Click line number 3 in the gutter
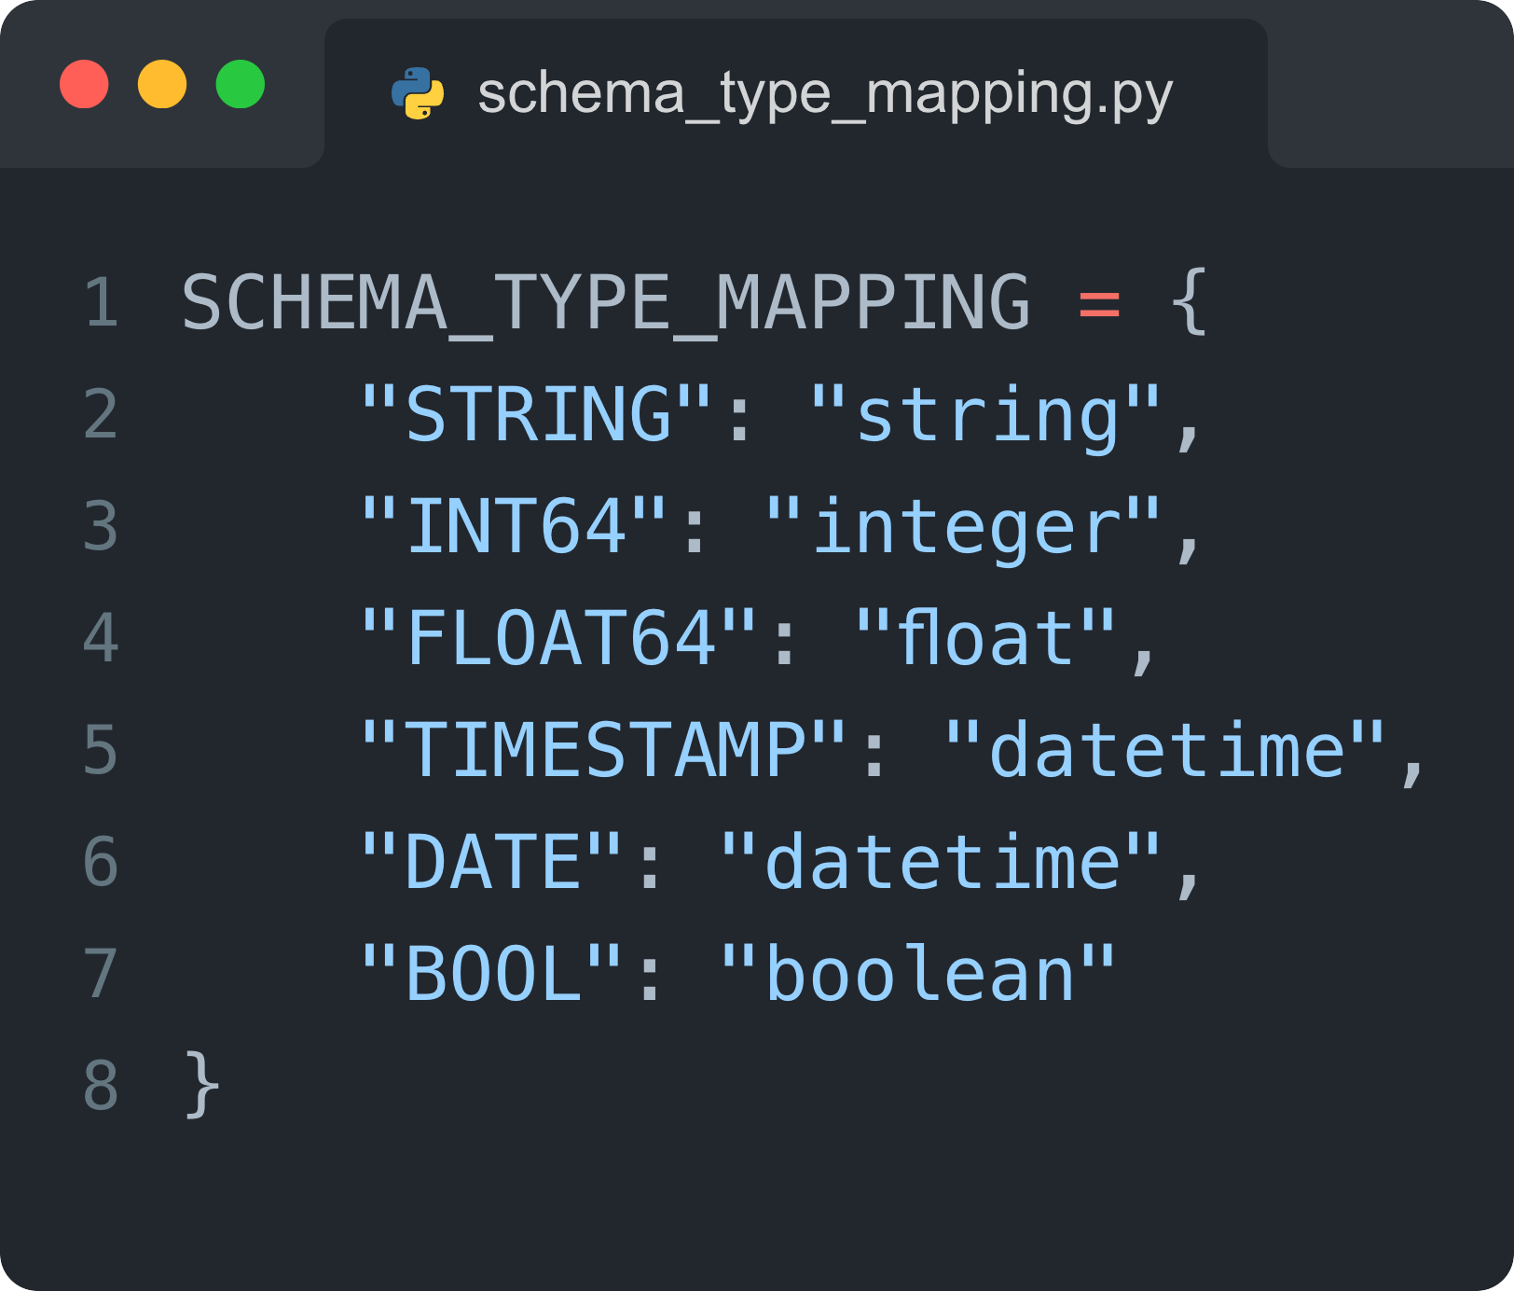The width and height of the screenshot is (1514, 1291). point(102,526)
